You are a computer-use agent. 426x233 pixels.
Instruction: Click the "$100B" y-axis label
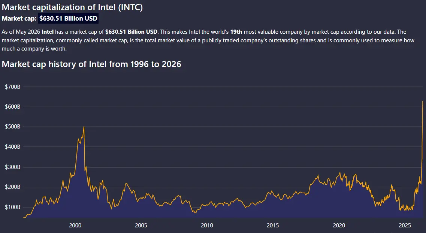pos(12,207)
